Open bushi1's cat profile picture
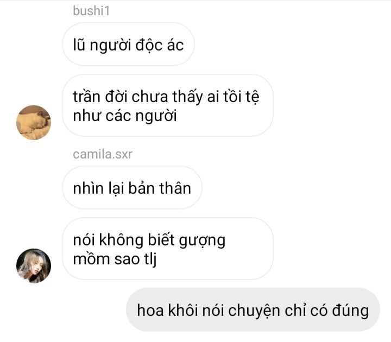This screenshot has width=391, height=342. click(x=34, y=122)
